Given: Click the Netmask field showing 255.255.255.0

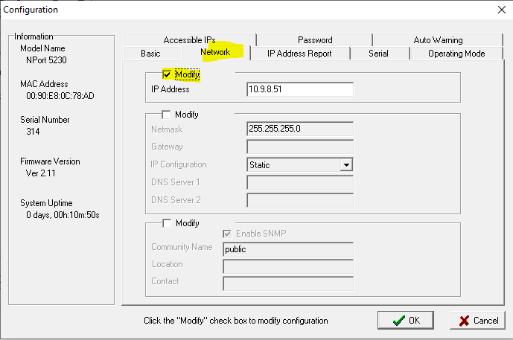Looking at the screenshot, I should click(300, 129).
